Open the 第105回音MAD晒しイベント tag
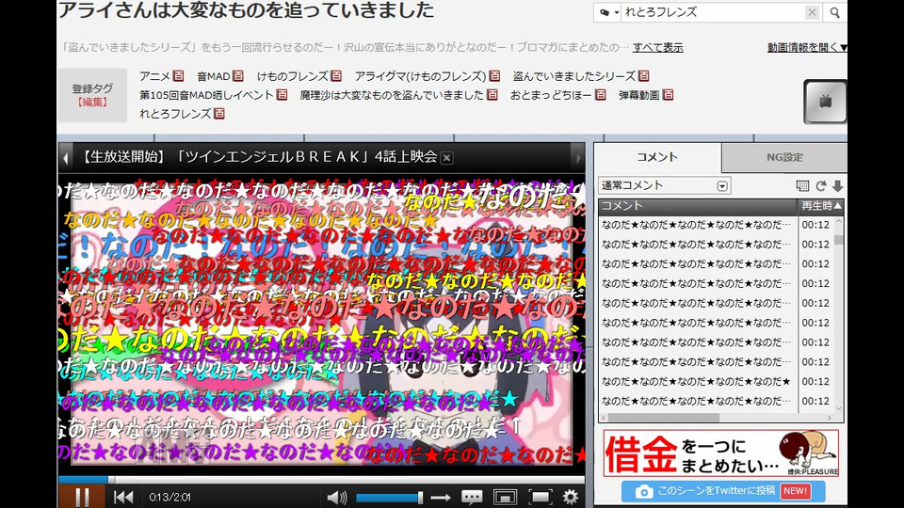 tap(206, 95)
